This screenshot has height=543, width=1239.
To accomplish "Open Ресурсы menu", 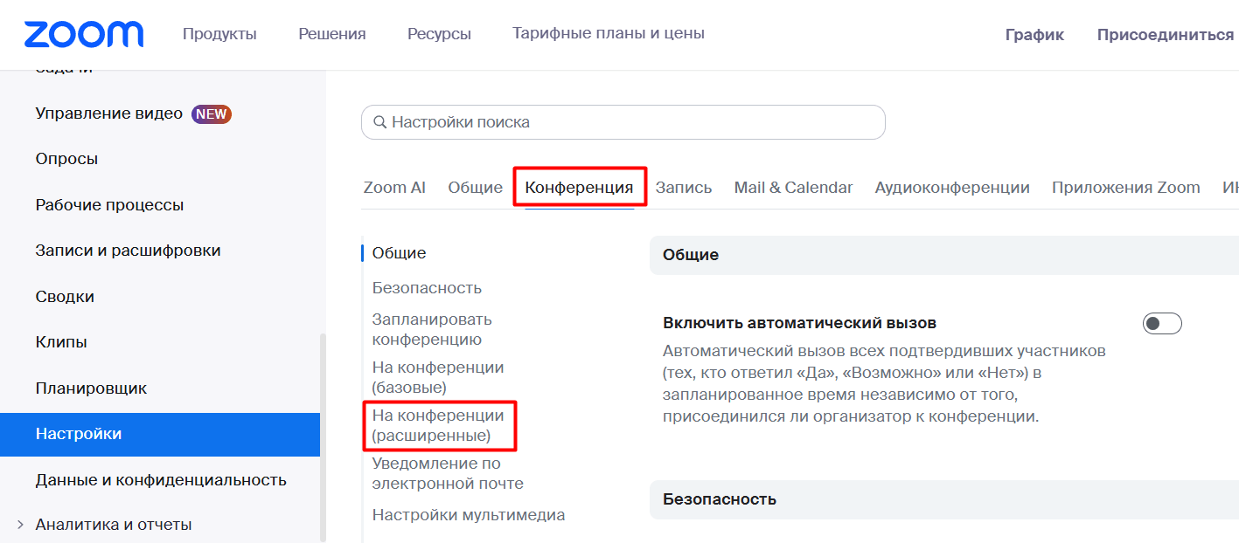I will click(x=439, y=34).
